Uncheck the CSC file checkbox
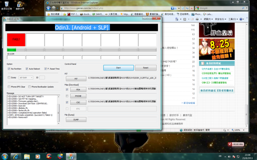The width and height of the screenshot is (257, 160). pos(67,102)
